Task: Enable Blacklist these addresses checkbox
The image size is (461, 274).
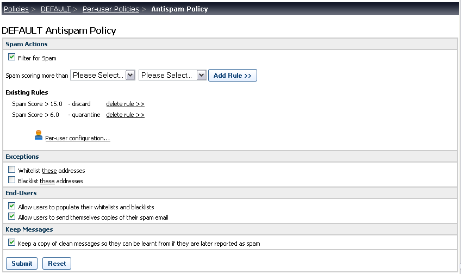Action: (12, 179)
